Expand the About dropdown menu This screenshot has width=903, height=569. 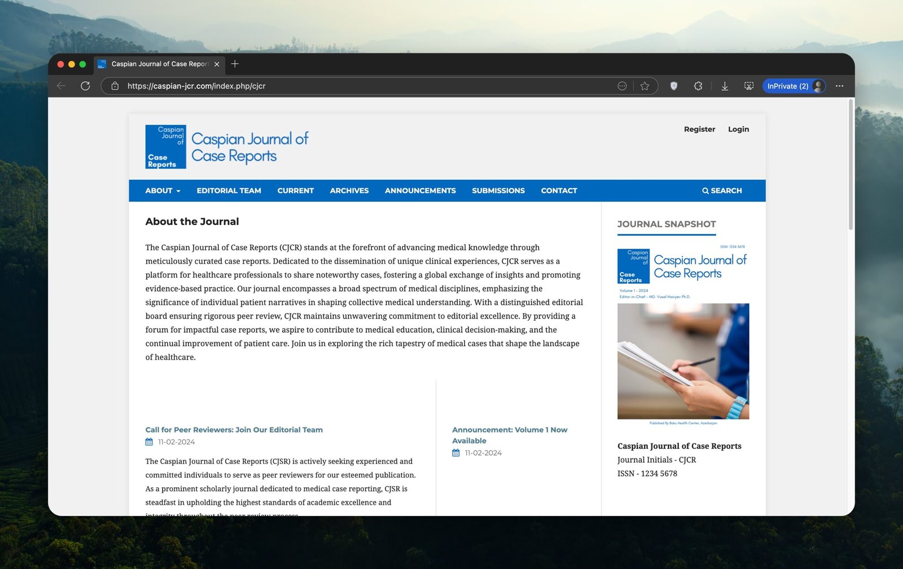pyautogui.click(x=163, y=191)
